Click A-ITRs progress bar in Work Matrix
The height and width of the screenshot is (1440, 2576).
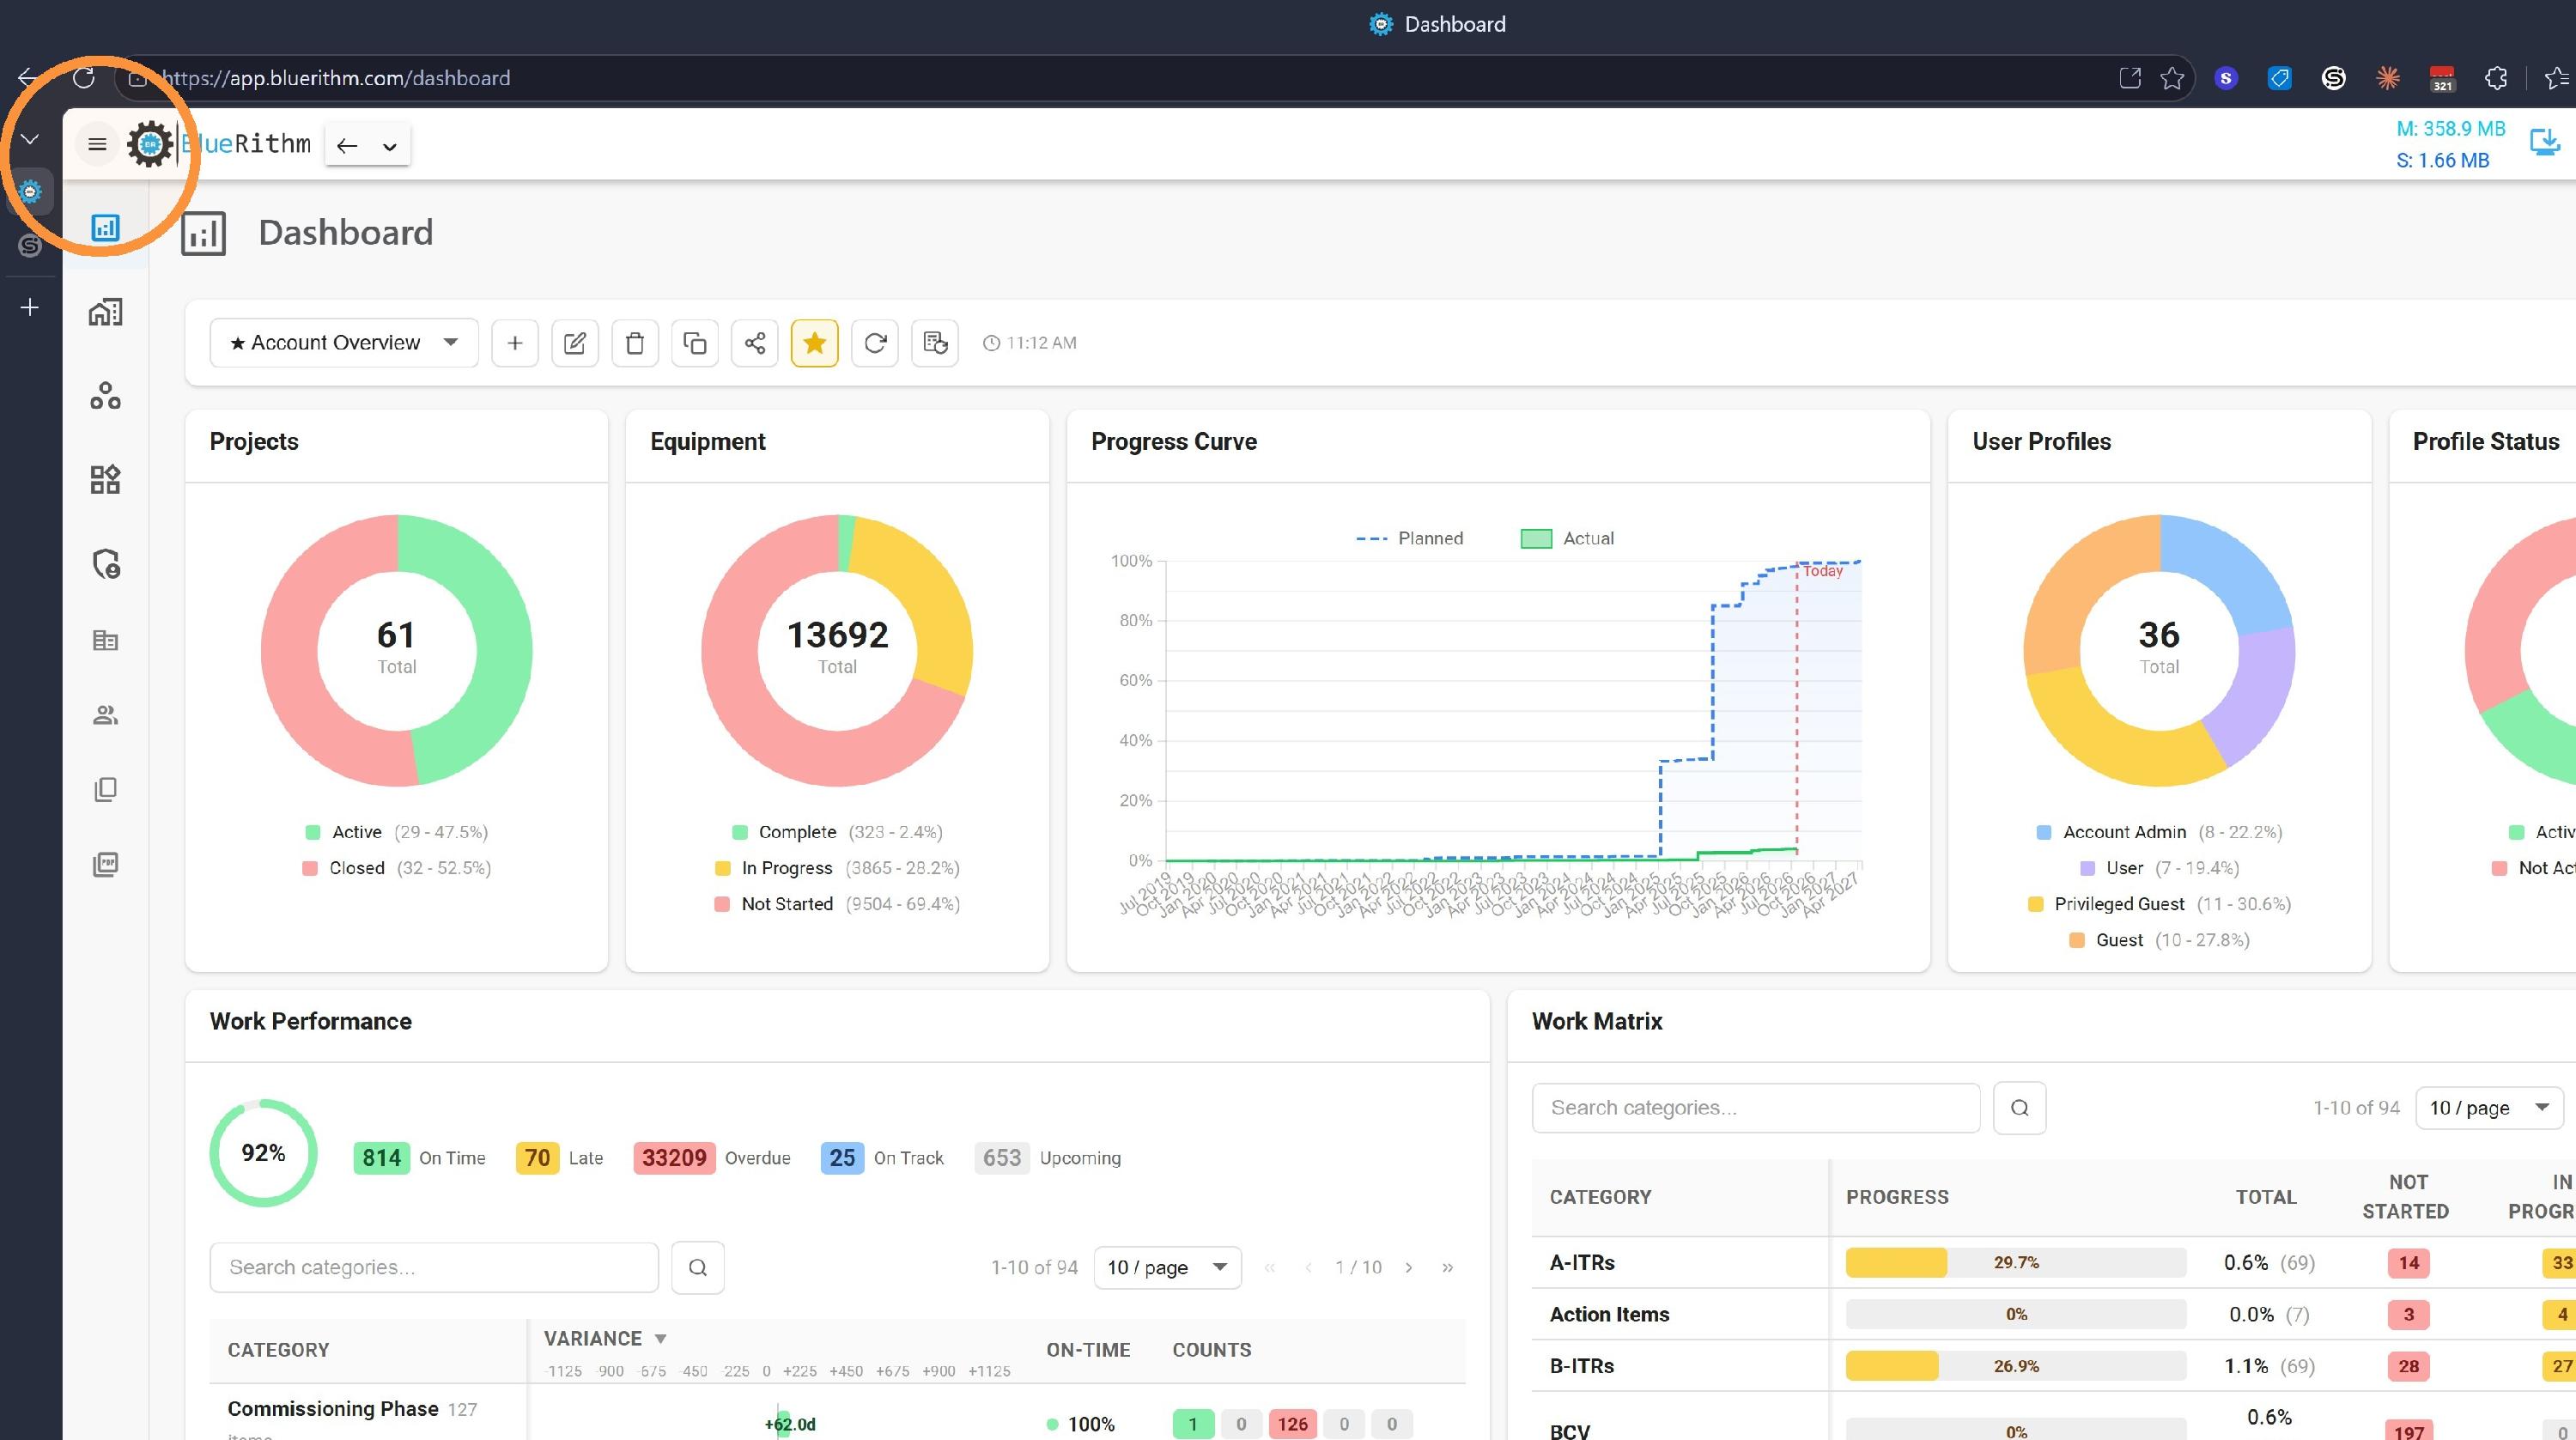[x=2015, y=1262]
